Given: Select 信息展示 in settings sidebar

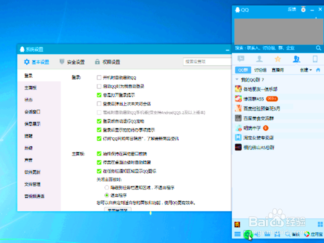Looking at the screenshot, I should [32, 124].
